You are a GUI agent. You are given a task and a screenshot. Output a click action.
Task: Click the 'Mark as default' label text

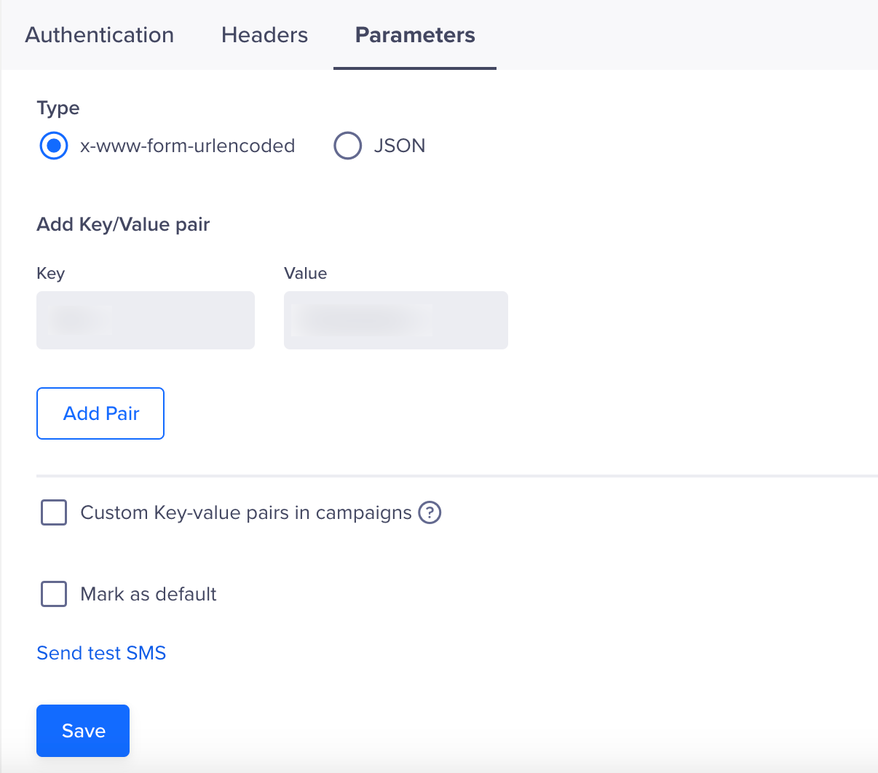(149, 594)
